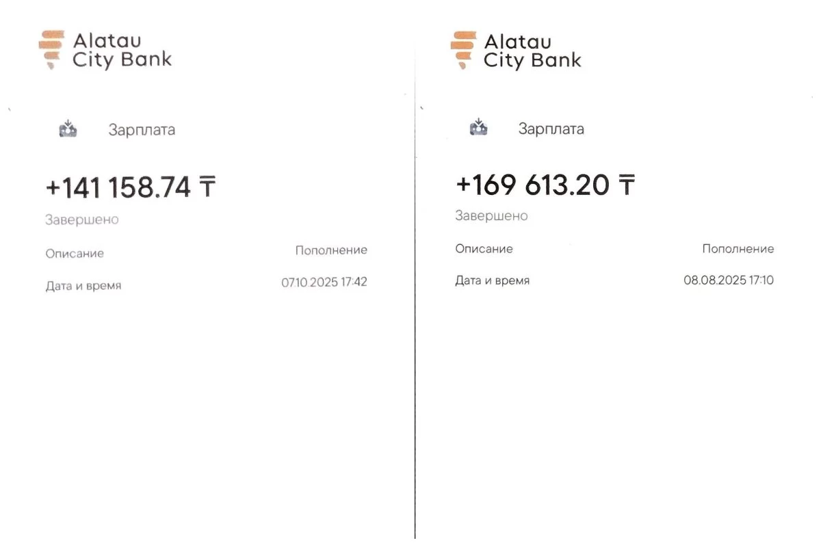The width and height of the screenshot is (821, 547).
Task: Click the Пополнение value in the 07.10.2025 receipt
Action: point(331,250)
